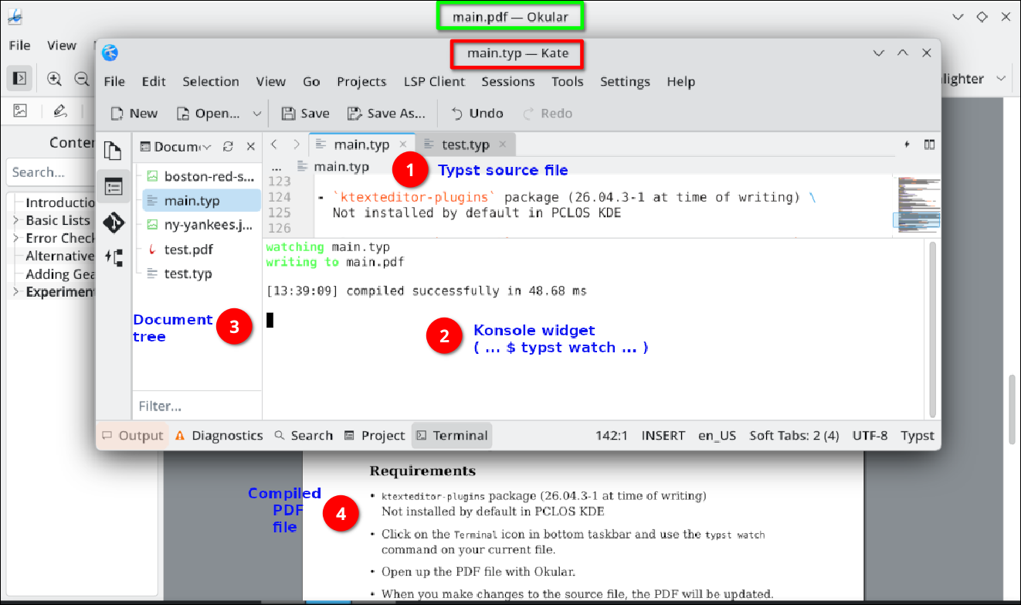The image size is (1021, 605).
Task: Open the Git panel icon in Kate's sidebar
Action: (x=113, y=223)
